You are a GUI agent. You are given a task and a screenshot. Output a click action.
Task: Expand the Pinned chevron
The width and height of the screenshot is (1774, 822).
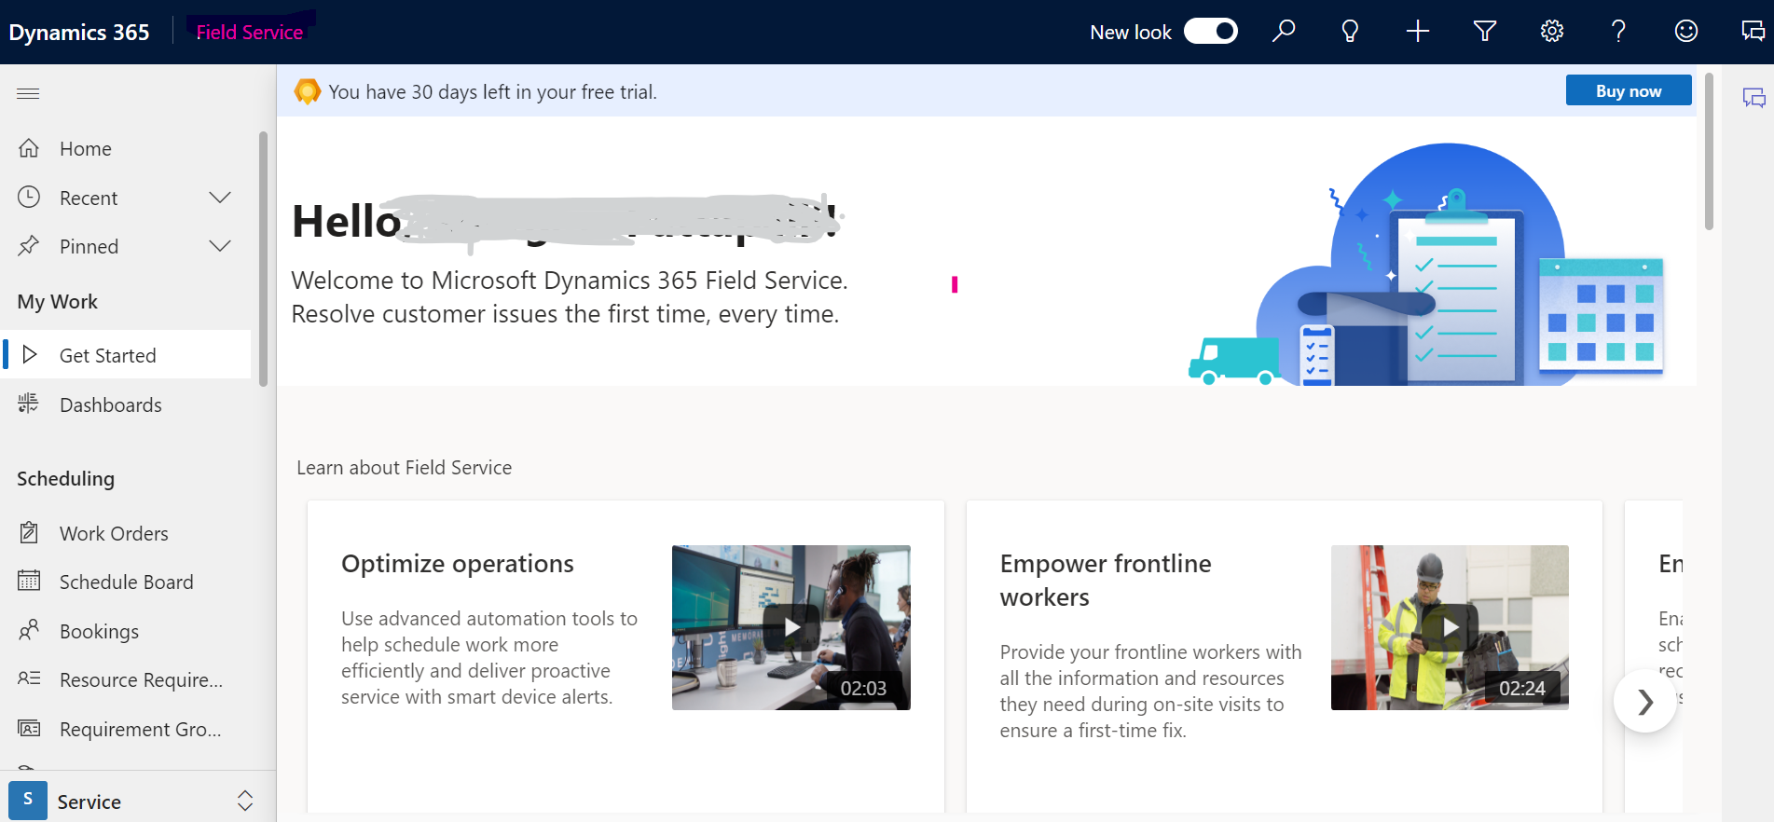220,246
